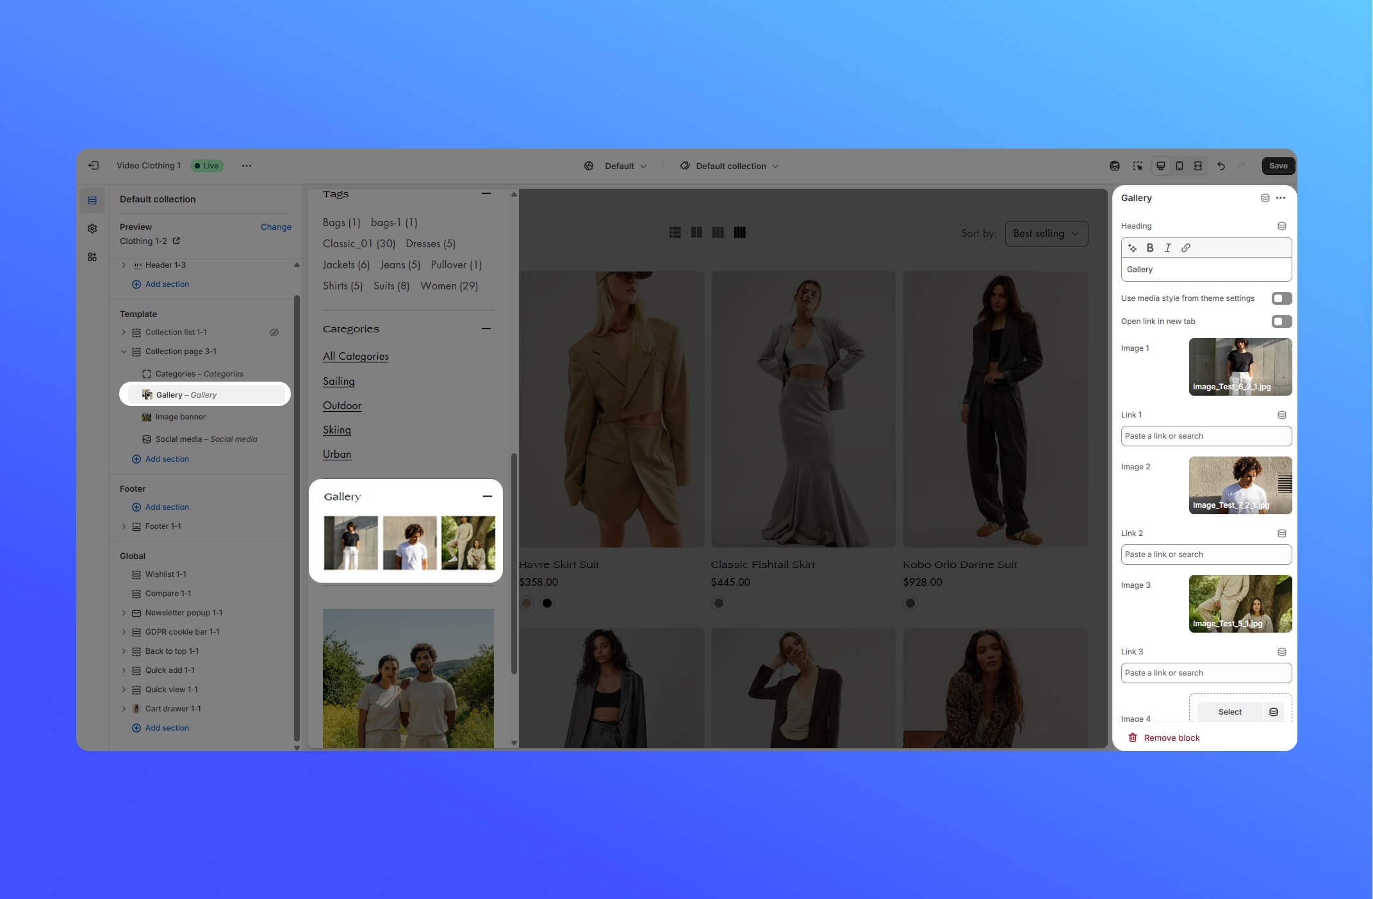Open the Best selling sort dropdown
The image size is (1373, 899).
1046,233
